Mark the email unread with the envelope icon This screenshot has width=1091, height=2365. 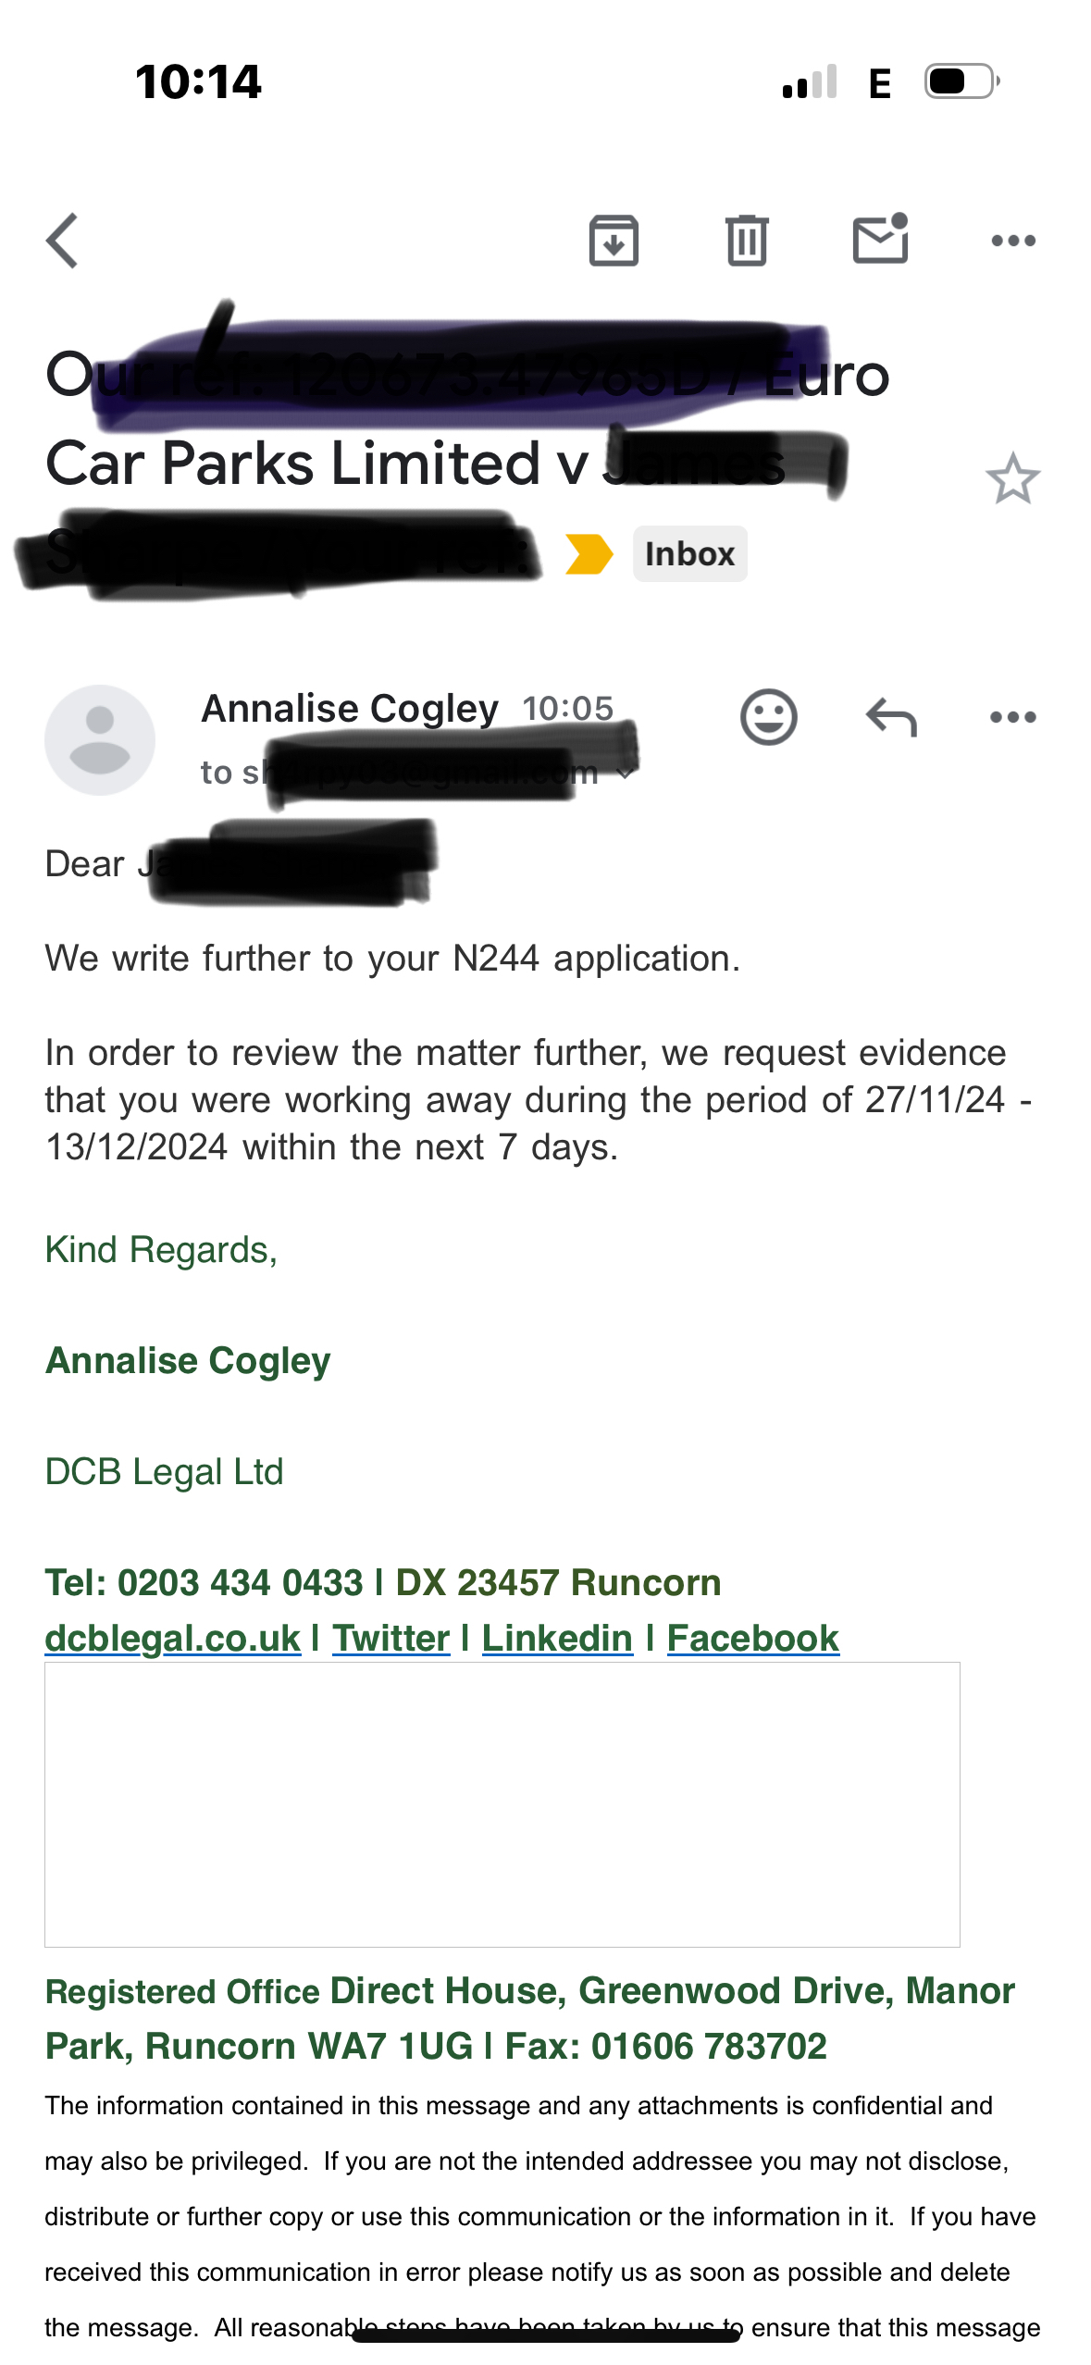(x=880, y=239)
